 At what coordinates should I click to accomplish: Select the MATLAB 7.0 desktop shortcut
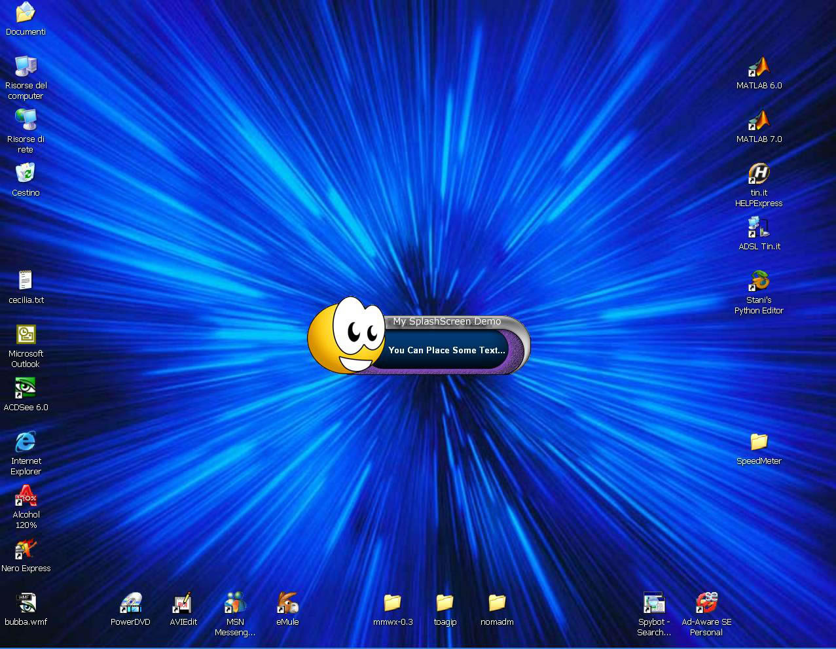[x=759, y=122]
